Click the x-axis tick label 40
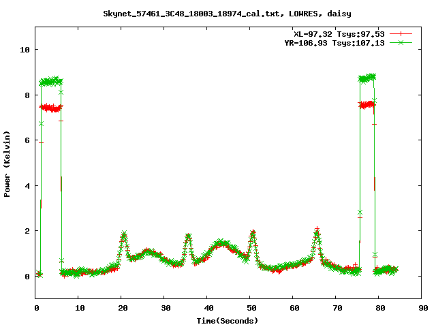Viewport: 436px width, 327px height. point(208,308)
